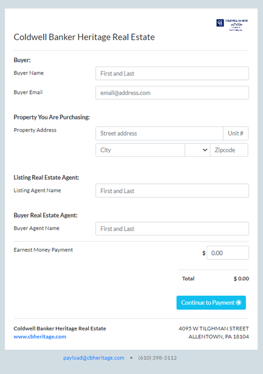Focus the Buyer Email field

(x=172, y=93)
